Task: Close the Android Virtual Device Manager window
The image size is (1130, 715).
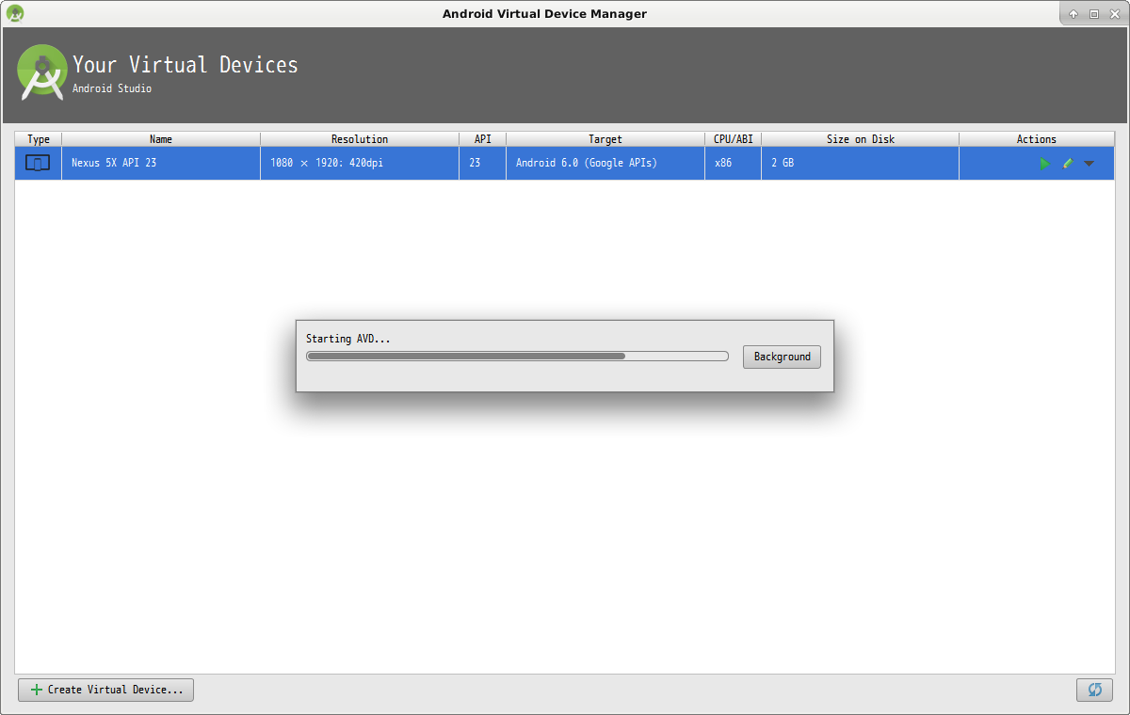Action: pyautogui.click(x=1114, y=14)
